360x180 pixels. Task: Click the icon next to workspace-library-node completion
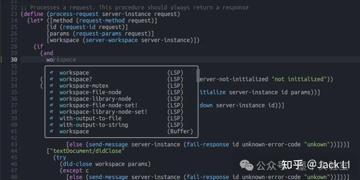52,99
